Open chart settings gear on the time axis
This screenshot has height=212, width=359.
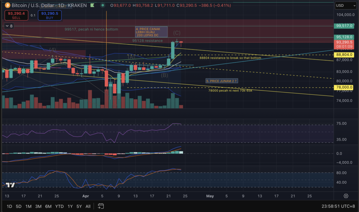[x=346, y=196]
